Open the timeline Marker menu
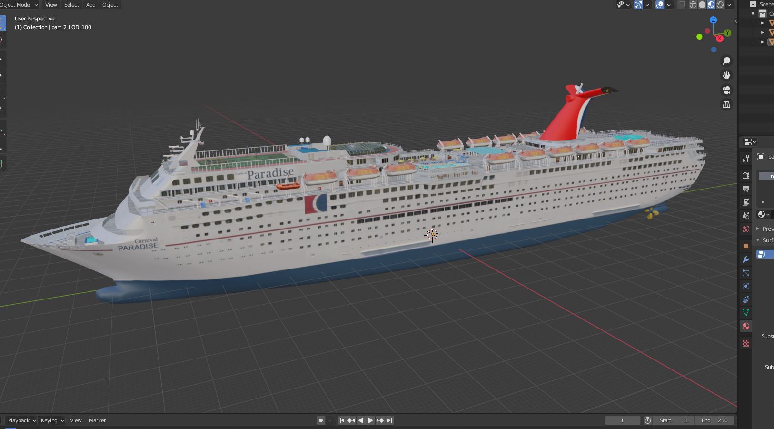Viewport: 774px width, 429px height. click(x=97, y=420)
